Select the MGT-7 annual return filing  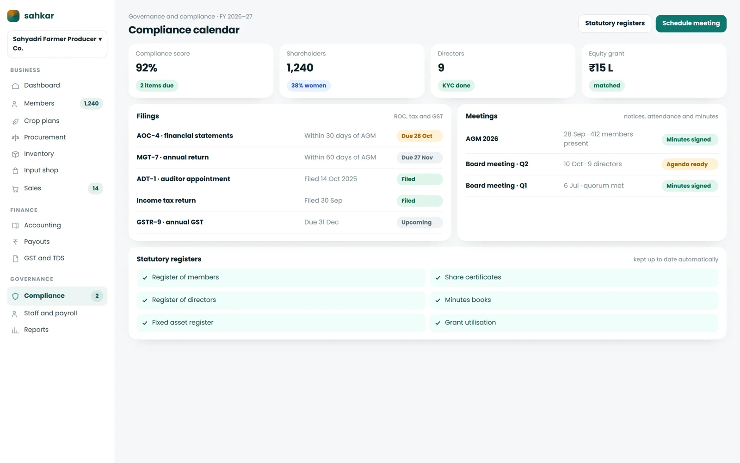pos(290,157)
